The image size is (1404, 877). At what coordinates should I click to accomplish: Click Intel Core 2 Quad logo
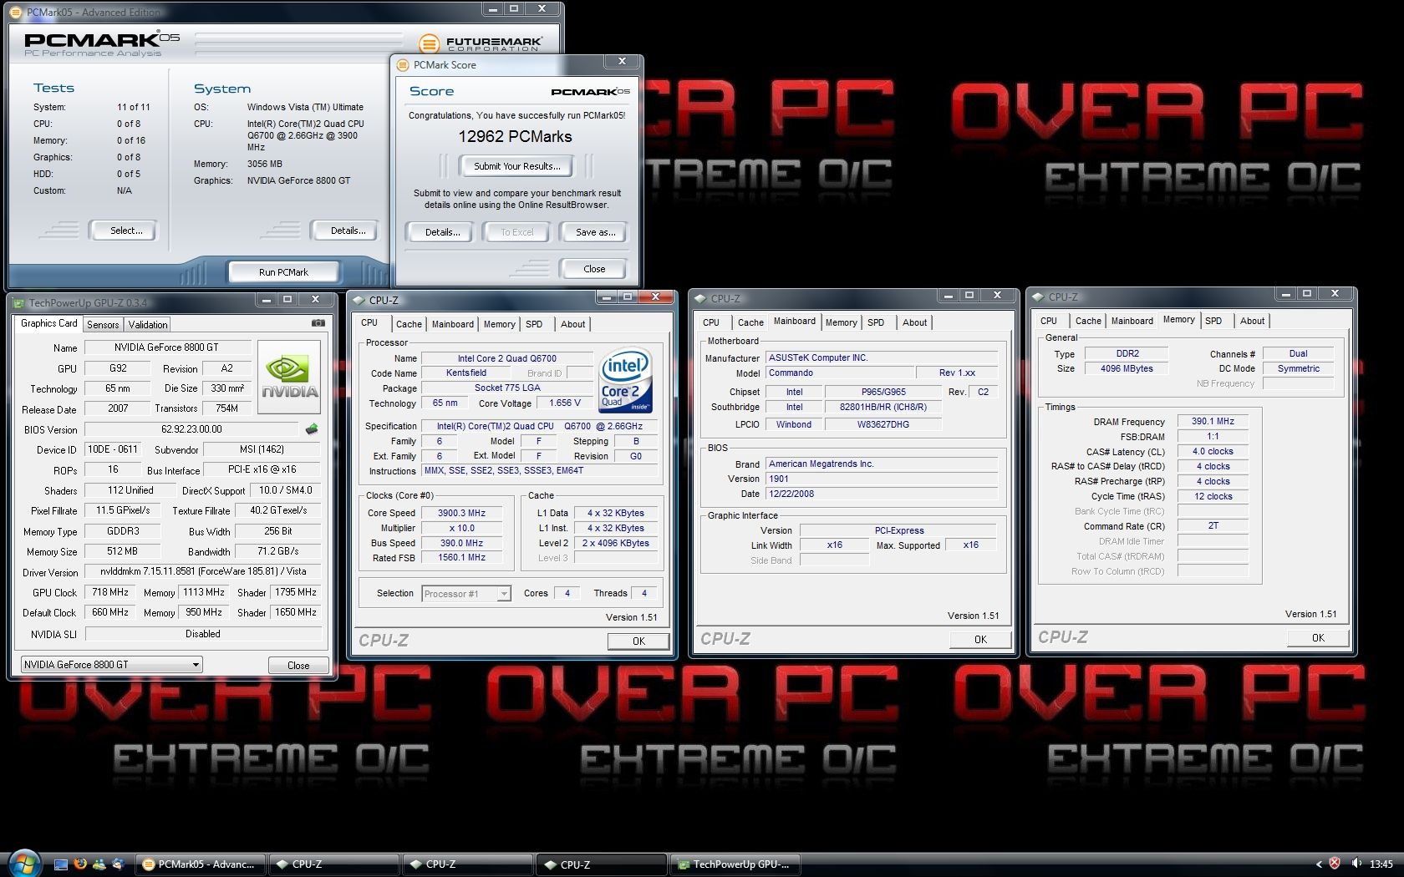[x=625, y=381]
